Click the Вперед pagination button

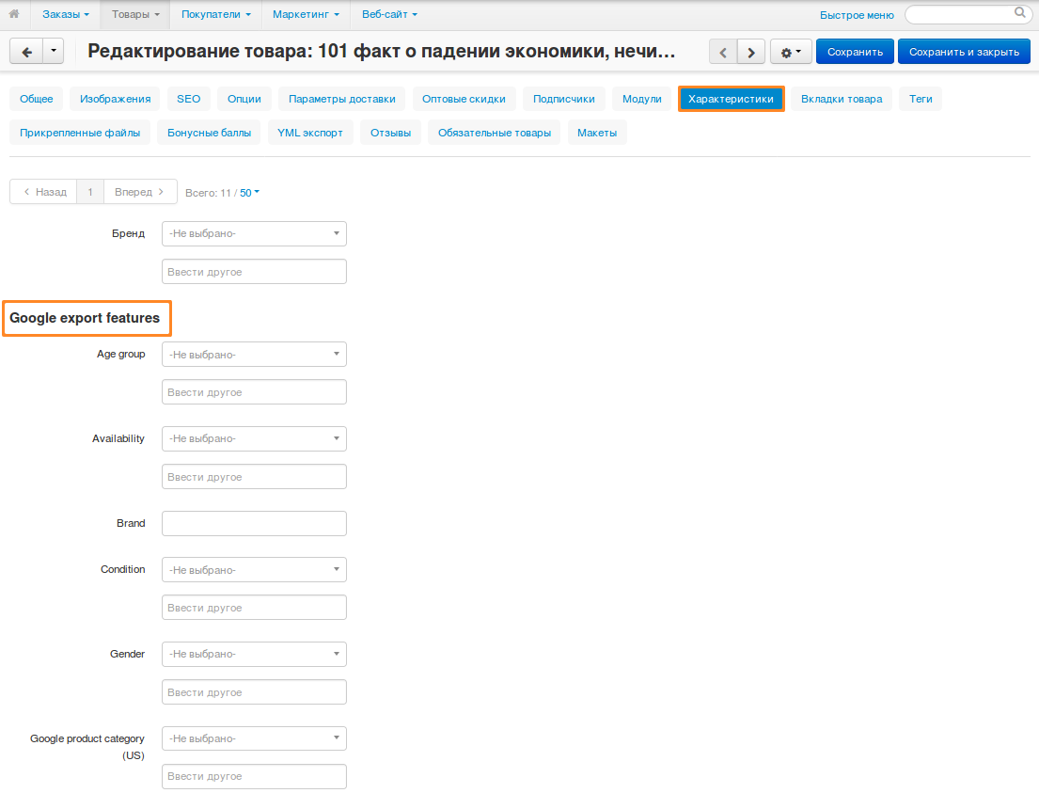pyautogui.click(x=140, y=192)
